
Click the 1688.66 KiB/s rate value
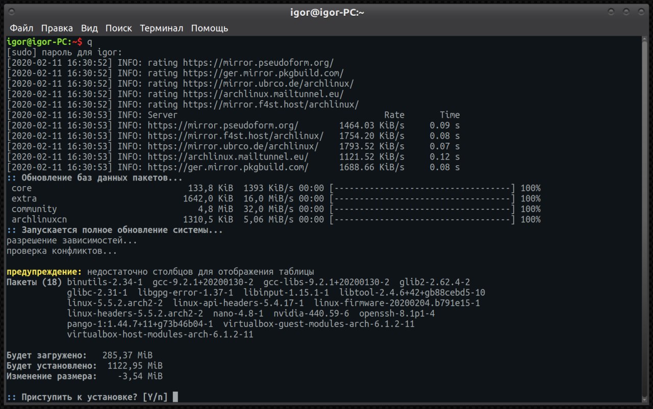tap(371, 167)
